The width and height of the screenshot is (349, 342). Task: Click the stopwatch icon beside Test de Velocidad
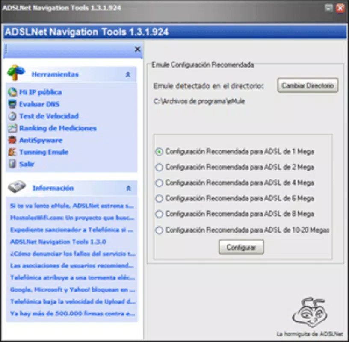pos(12,116)
